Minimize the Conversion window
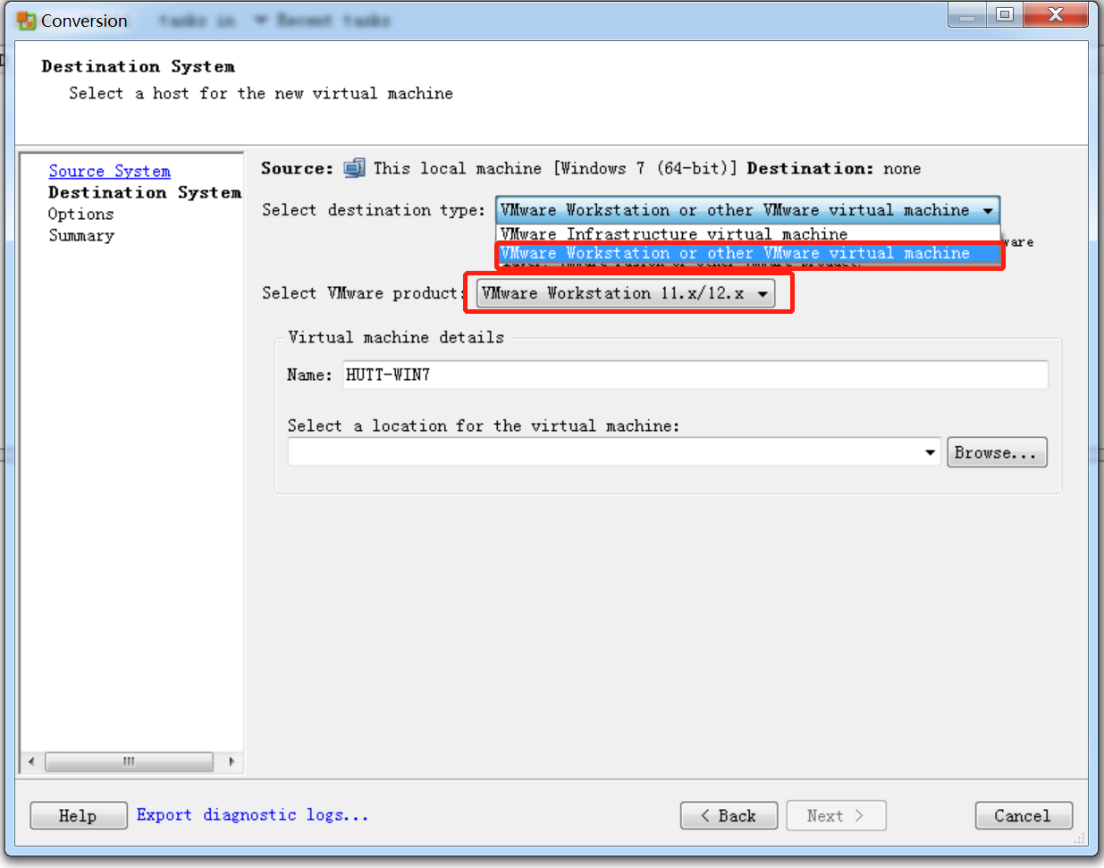This screenshot has height=868, width=1104. 967,15
